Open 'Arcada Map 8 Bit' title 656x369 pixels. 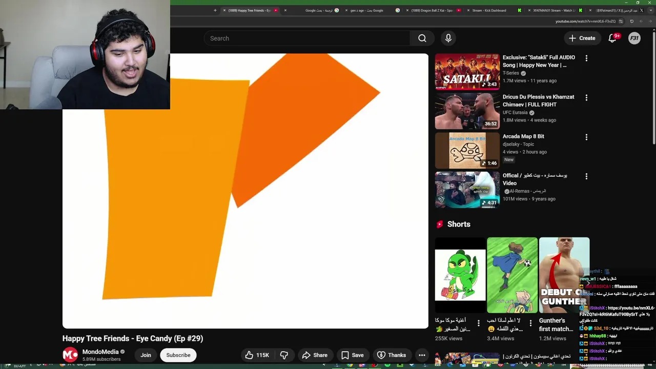[523, 136]
